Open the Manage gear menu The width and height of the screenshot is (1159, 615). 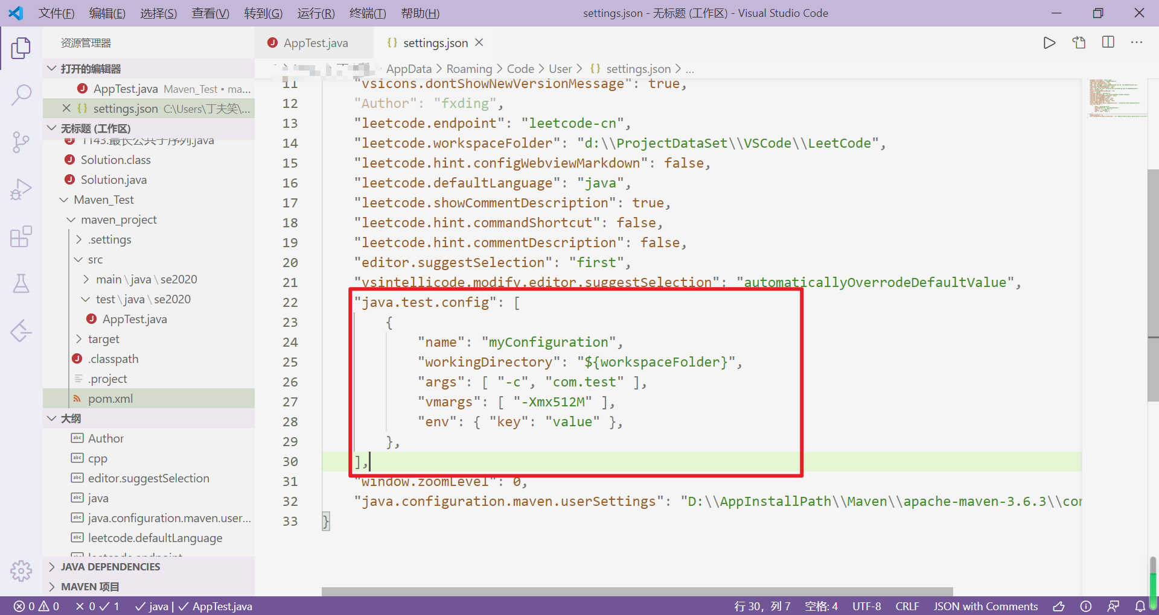(x=21, y=570)
